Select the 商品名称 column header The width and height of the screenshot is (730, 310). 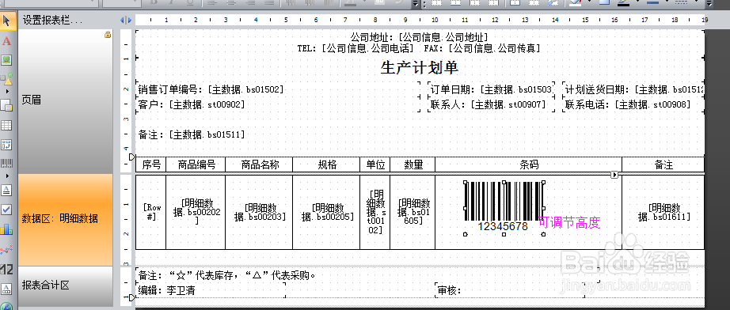pos(260,164)
